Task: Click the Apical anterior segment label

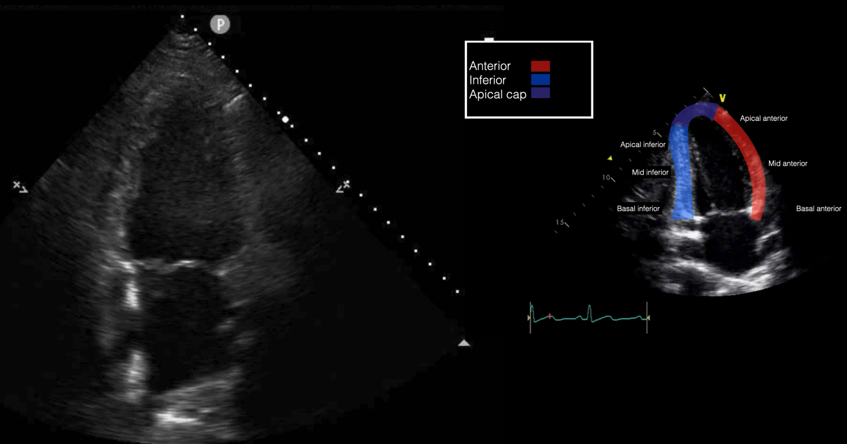Action: (763, 119)
